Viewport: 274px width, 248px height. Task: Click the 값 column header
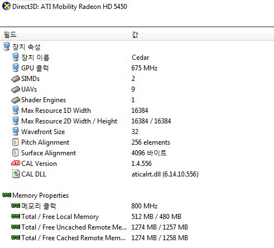coord(201,35)
